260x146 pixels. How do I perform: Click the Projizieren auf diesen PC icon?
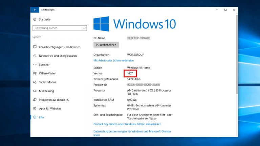(x=35, y=100)
